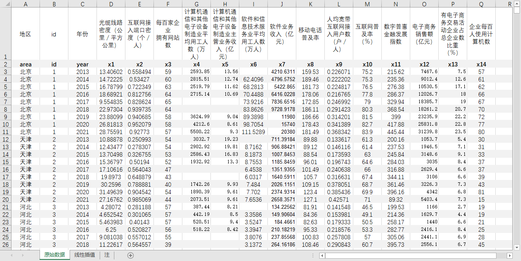Image resolution: width=521 pixels, height=261 pixels.
Task: Click the cell containing 445.44
Action: (x=396, y=132)
